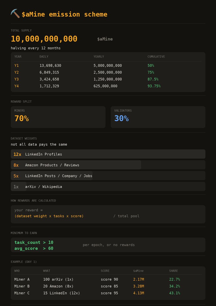Click Miner A's 2.17M amount
Screen dimensions: 216x306
point(138,279)
